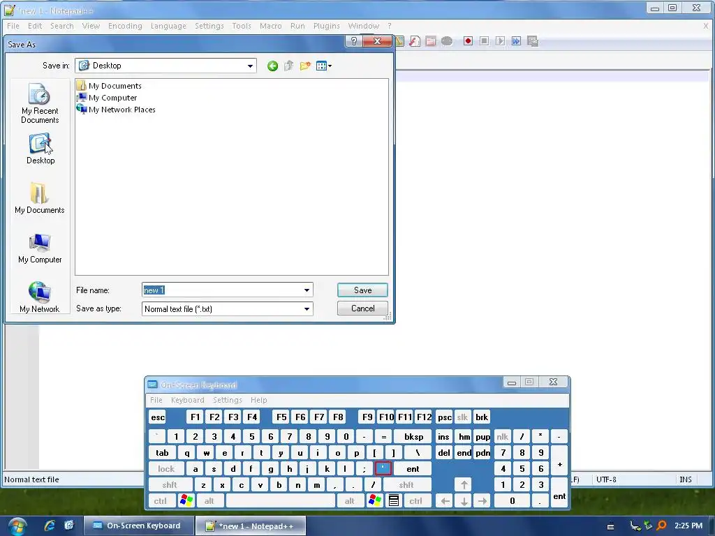Open My Documents in the places bar
The height and width of the screenshot is (536, 715).
(40, 198)
